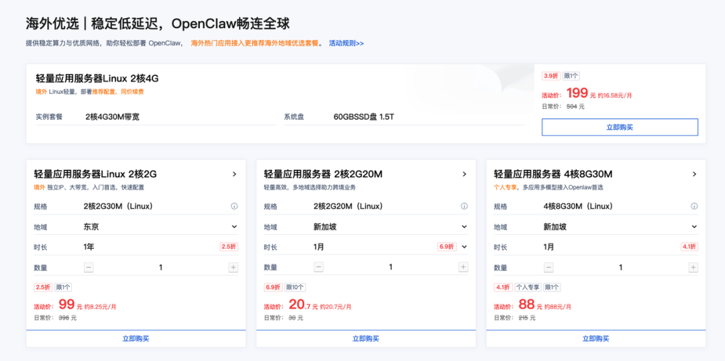
Task: Click 立即购买 for Linux 2核4G at 199元
Action: (x=620, y=127)
